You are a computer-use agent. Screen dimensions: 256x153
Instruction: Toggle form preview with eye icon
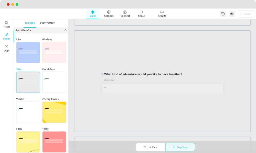(232, 14)
